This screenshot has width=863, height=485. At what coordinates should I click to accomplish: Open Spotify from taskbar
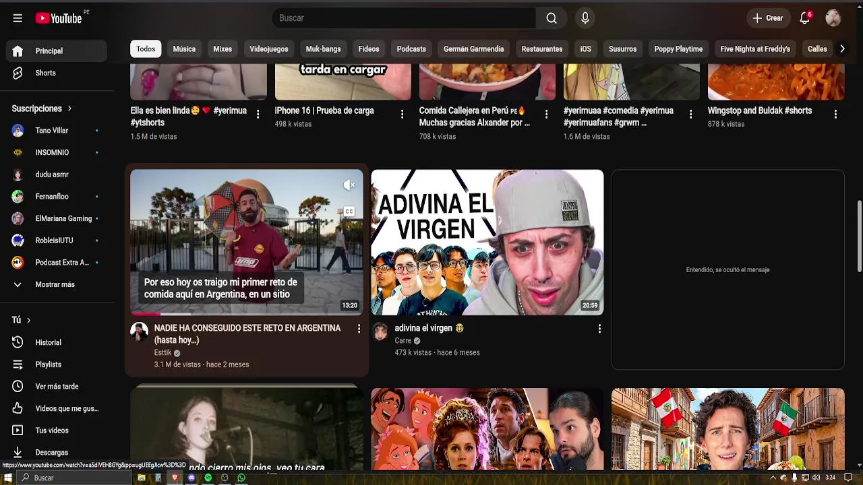(208, 478)
